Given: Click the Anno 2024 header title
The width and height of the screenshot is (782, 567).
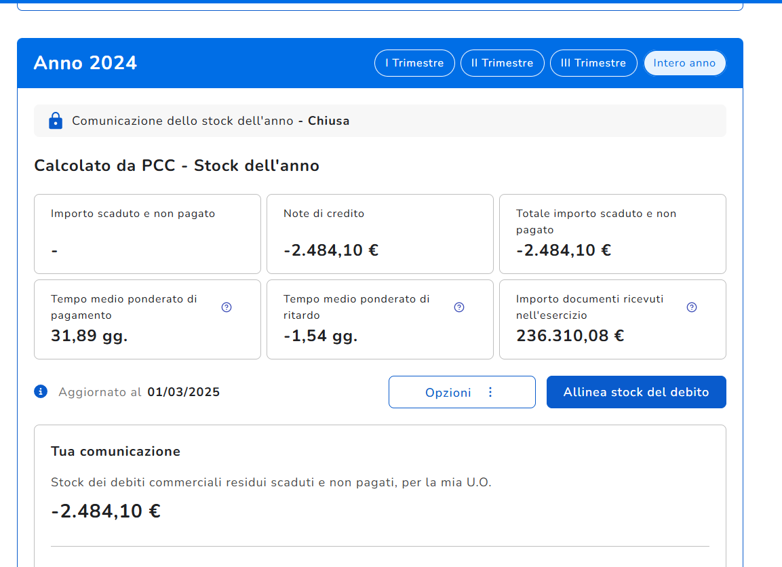Looking at the screenshot, I should click(85, 63).
